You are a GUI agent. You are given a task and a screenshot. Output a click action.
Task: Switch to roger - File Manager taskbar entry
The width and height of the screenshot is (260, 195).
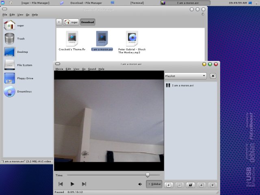click(35, 3)
